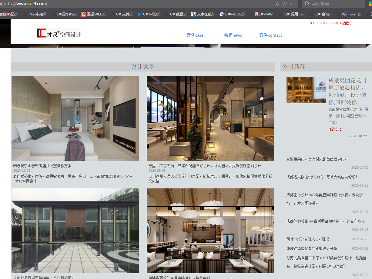The height and width of the screenshot is (279, 372).
Task: Bookmark this page with the star icon
Action: tap(285, 4)
